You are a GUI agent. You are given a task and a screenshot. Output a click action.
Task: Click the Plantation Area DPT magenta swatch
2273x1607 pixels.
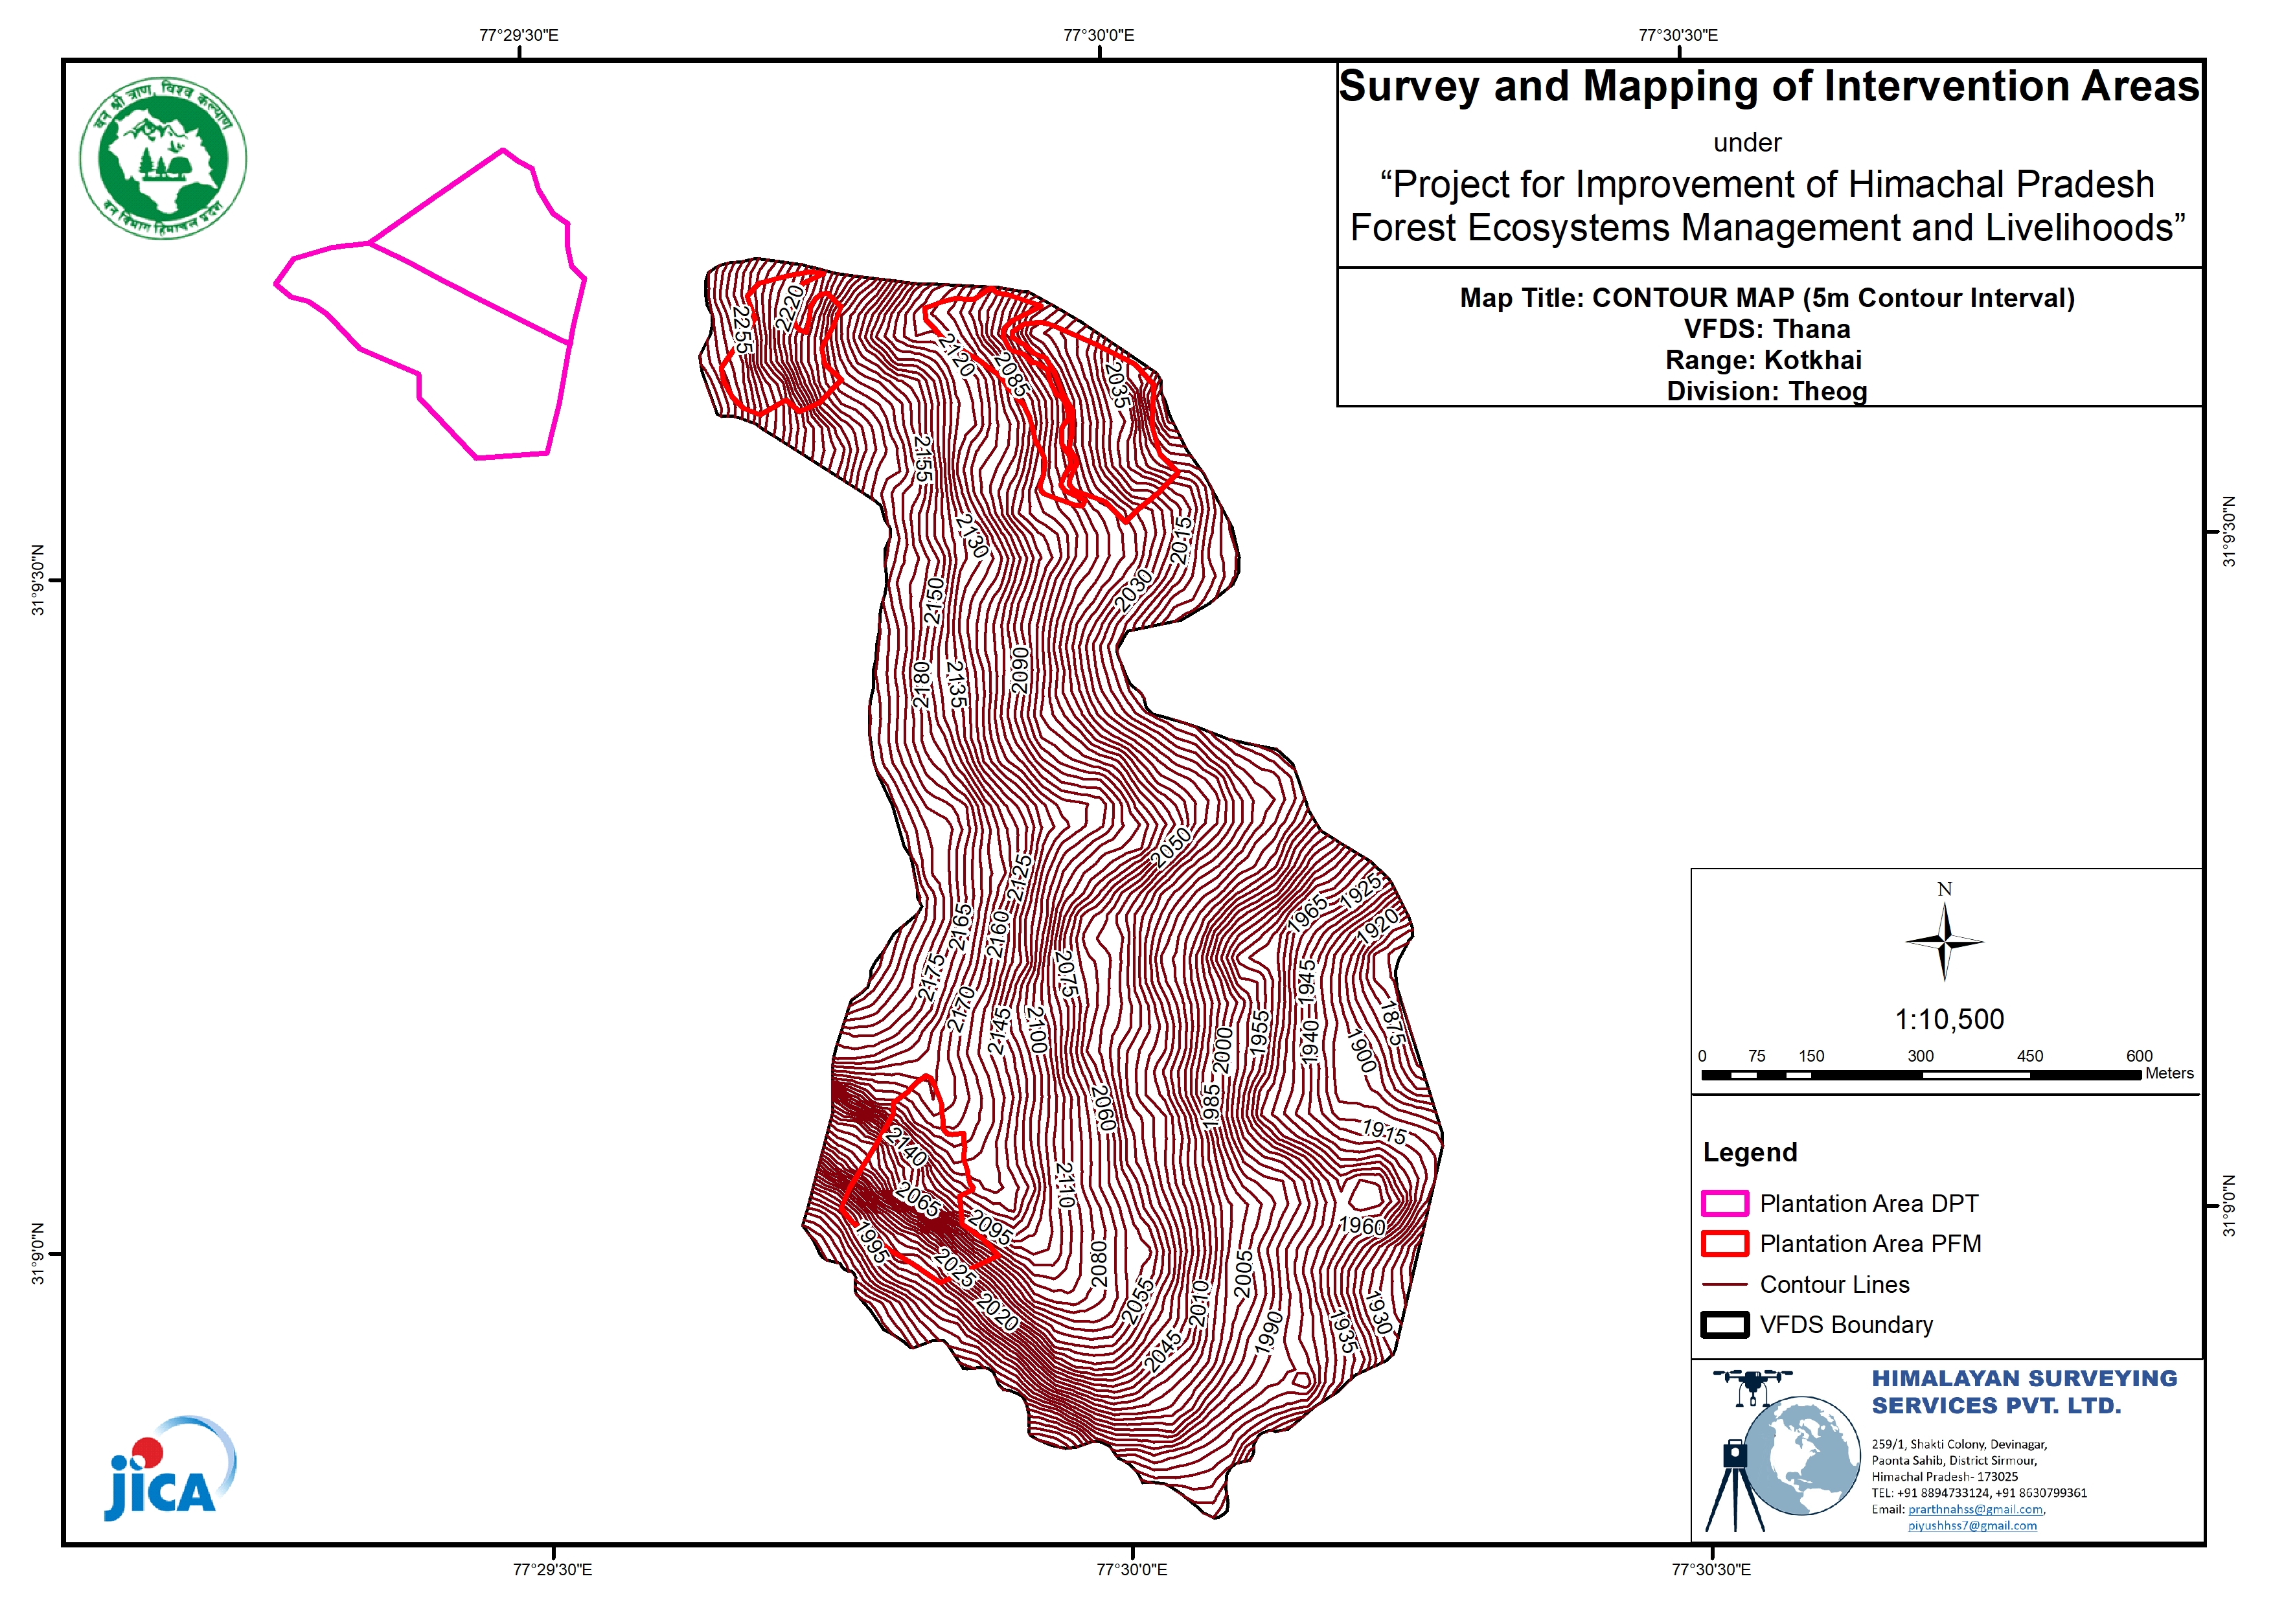click(x=1724, y=1203)
